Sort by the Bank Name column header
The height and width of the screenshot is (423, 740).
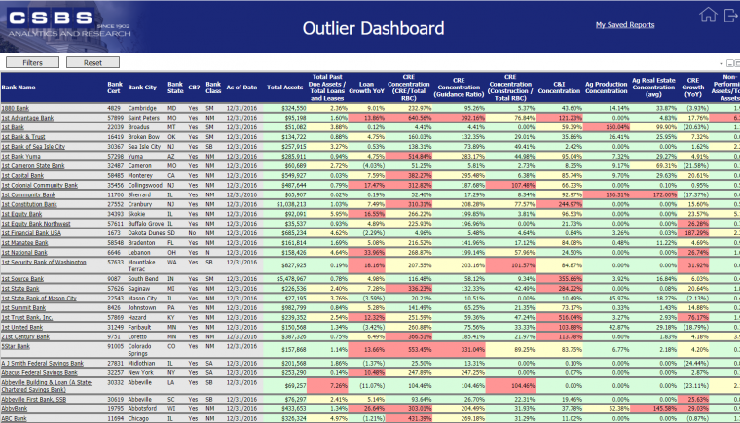(x=18, y=88)
